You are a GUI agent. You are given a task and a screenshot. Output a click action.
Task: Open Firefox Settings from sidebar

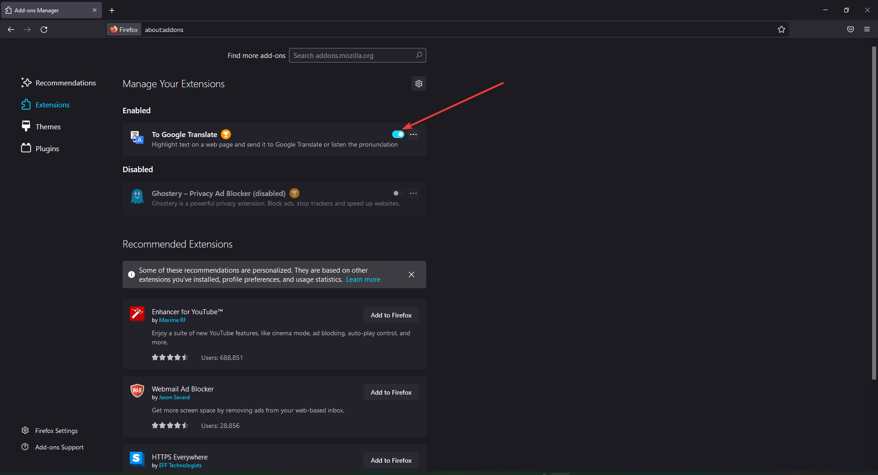coord(49,431)
